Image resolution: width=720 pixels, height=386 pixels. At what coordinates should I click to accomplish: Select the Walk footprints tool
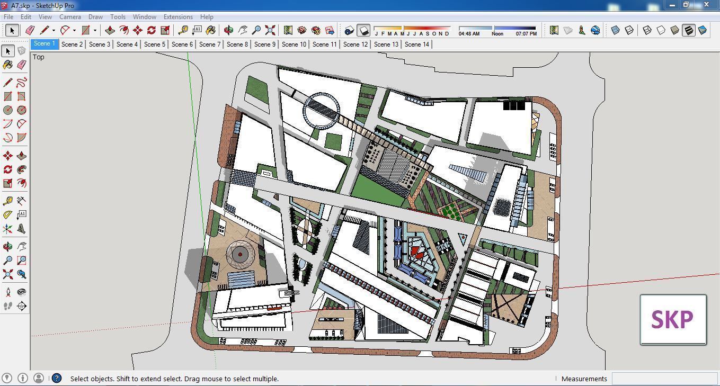(7, 306)
